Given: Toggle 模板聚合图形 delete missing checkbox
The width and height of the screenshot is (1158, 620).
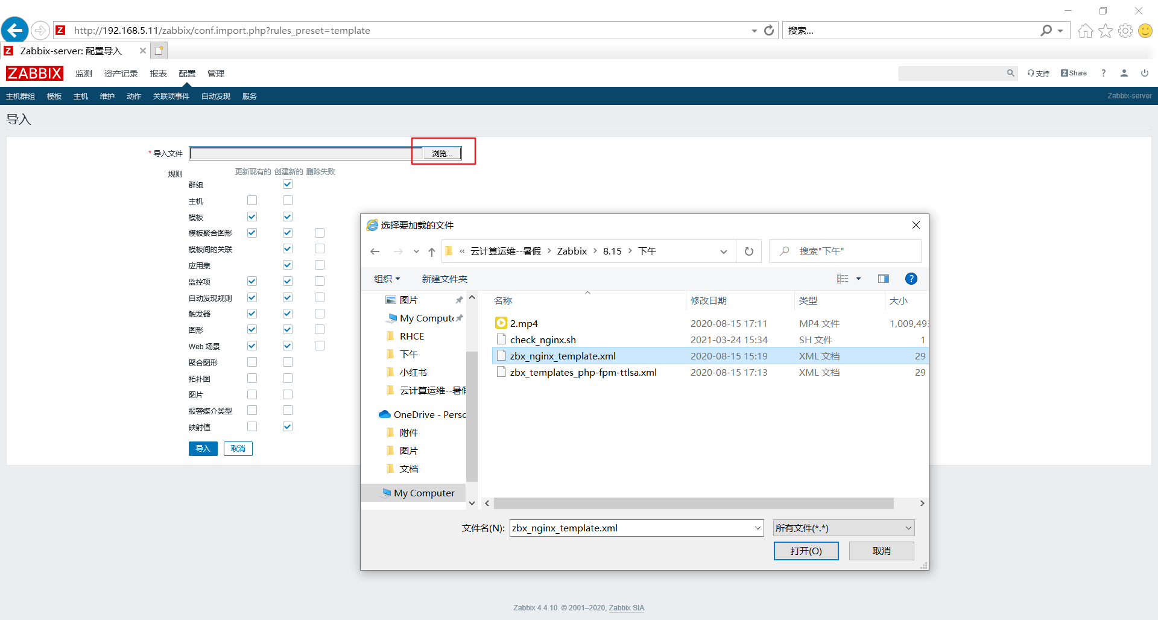Looking at the screenshot, I should pyautogui.click(x=320, y=233).
